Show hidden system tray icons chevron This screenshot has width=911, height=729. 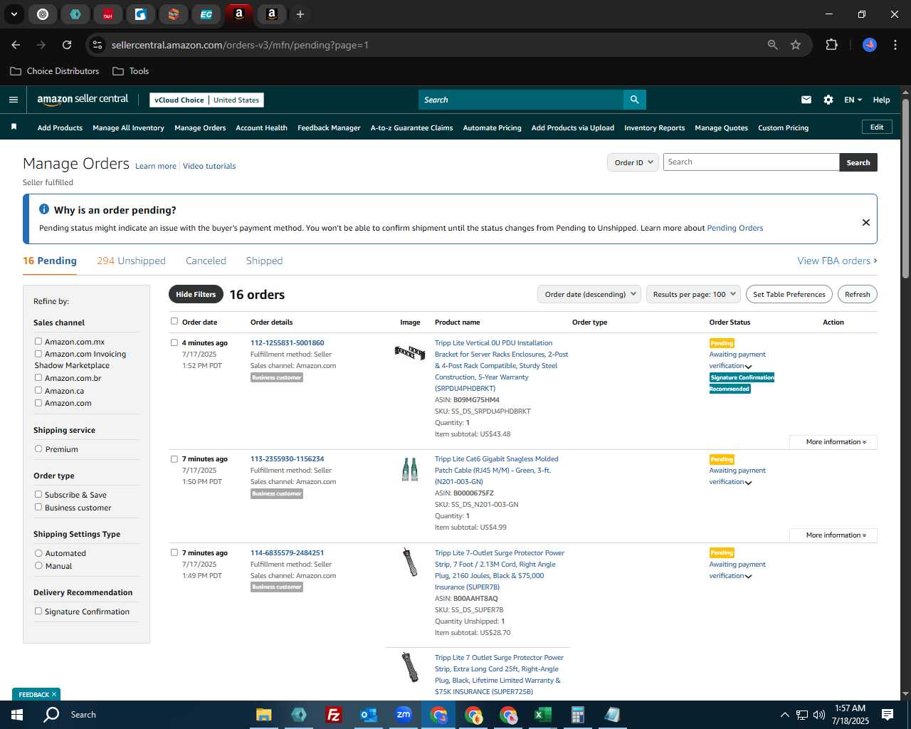point(784,715)
